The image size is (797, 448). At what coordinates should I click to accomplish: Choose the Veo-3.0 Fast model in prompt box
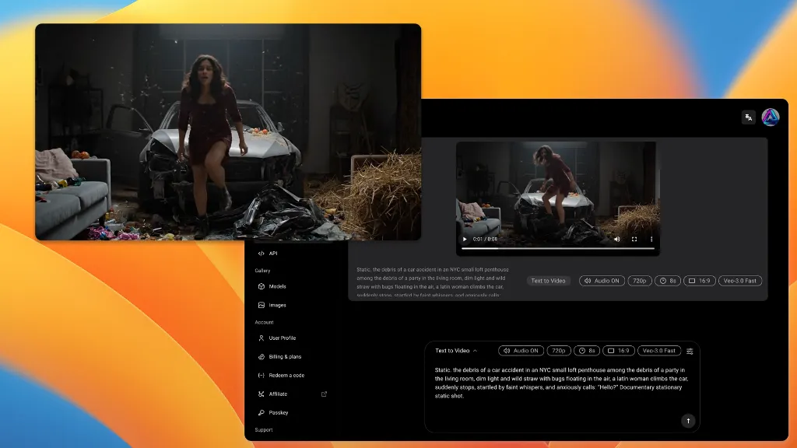[658, 351]
